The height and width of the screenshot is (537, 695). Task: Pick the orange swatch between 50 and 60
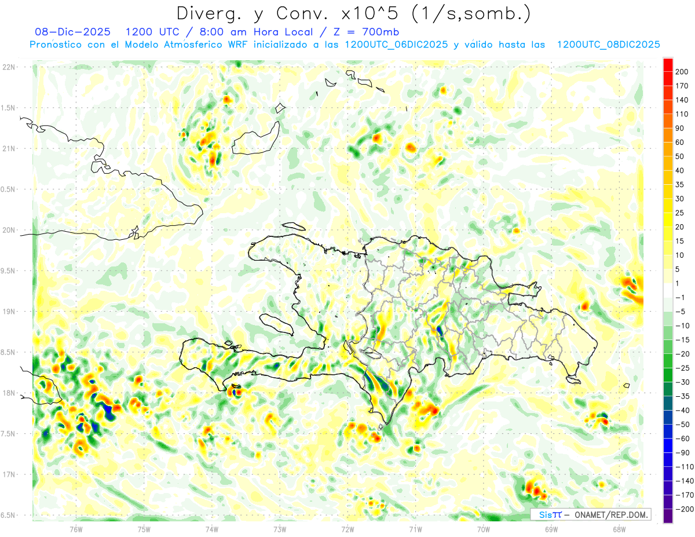click(668, 149)
